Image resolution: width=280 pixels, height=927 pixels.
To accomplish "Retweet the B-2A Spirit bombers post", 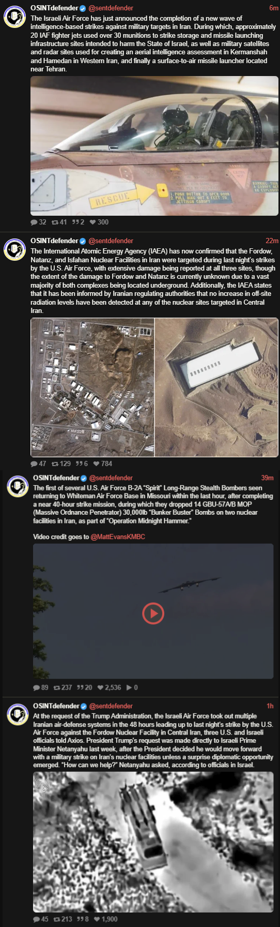I will pos(57,687).
